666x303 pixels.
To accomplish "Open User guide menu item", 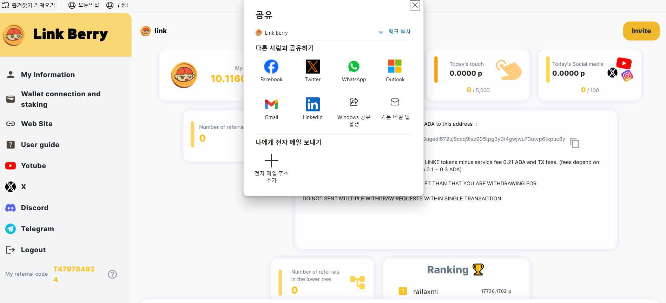I will 40,145.
